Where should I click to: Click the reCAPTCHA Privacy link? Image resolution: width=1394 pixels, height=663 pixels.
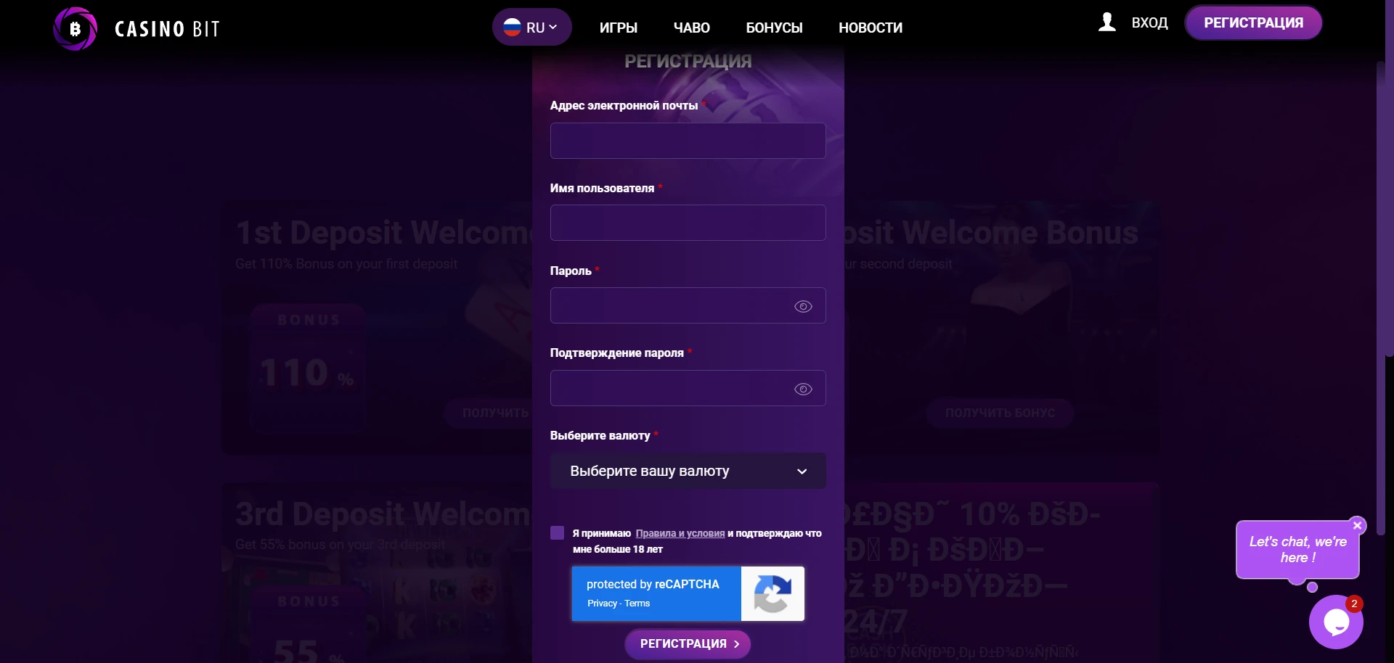(x=602, y=604)
